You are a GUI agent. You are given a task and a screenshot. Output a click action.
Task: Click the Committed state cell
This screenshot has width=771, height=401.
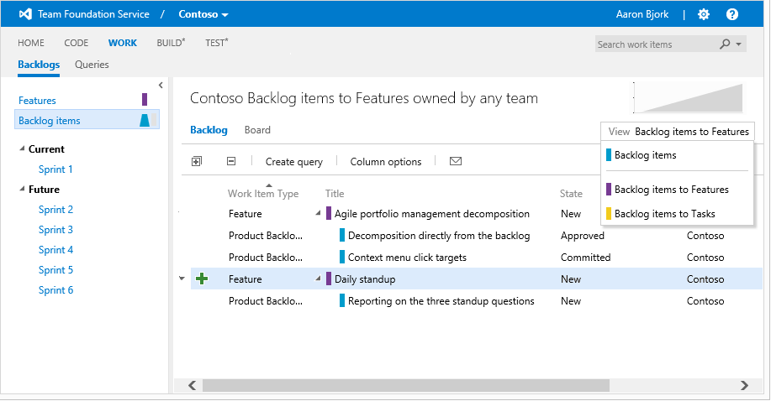point(586,258)
